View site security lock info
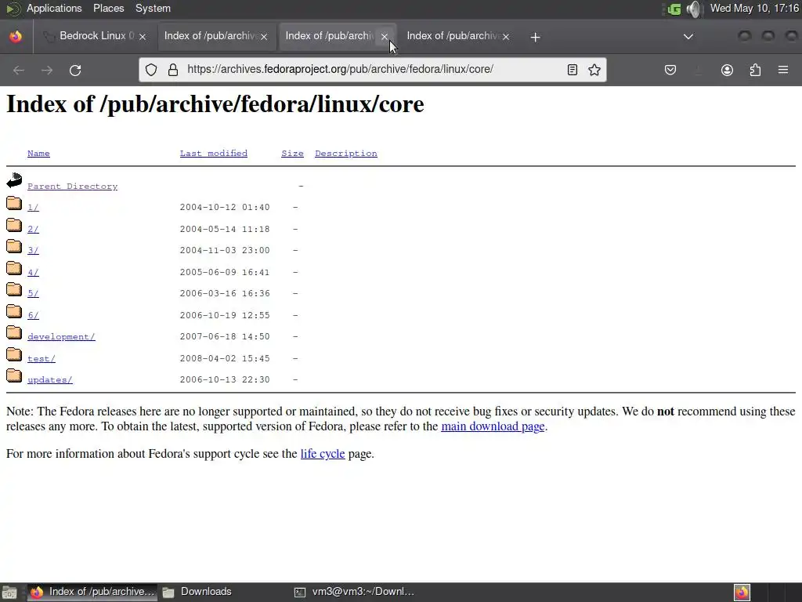This screenshot has height=602, width=802. click(x=173, y=70)
